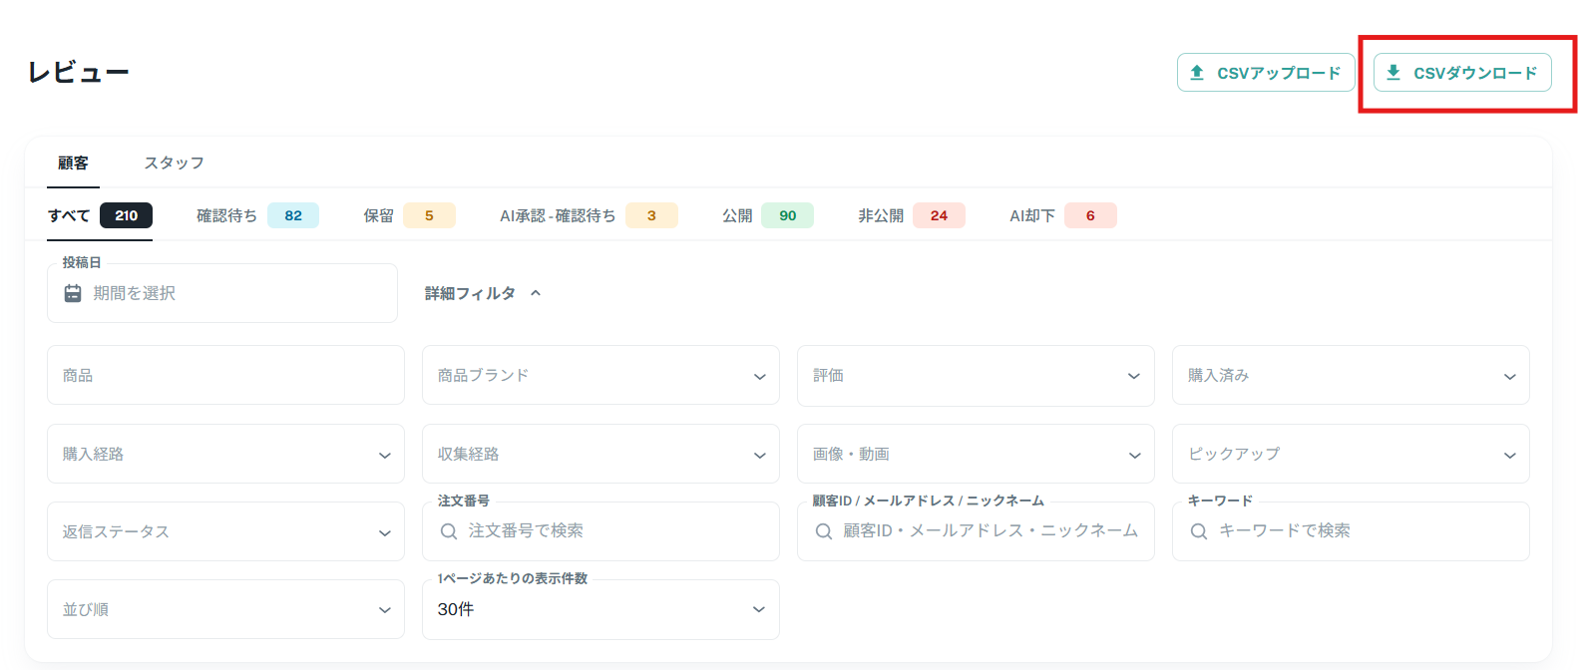Change the 30件 per-page dropdown
The image size is (1583, 670).
point(600,609)
